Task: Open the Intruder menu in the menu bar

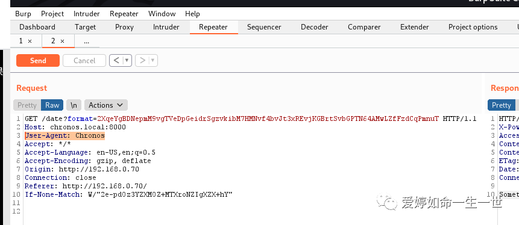Action: (86, 14)
